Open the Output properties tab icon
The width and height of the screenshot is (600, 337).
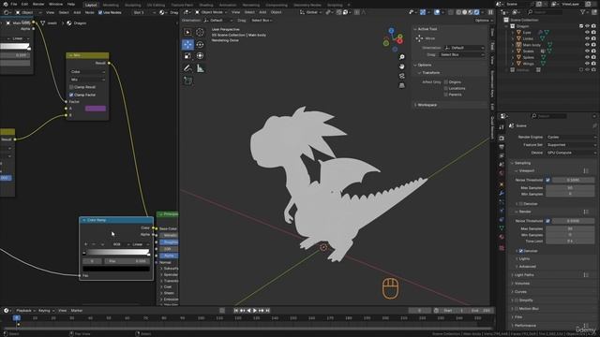502,147
